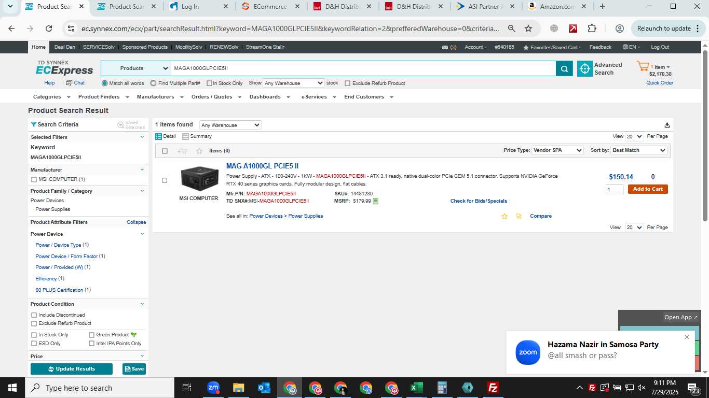The image size is (709, 398).
Task: Open the Sort by Best Match dropdown
Action: pyautogui.click(x=638, y=150)
